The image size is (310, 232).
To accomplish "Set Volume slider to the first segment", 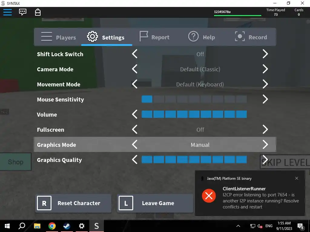I will [x=147, y=114].
